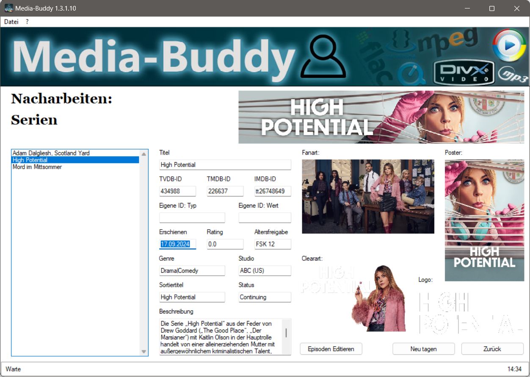Click the 'Nacharbeiten:' heading
The width and height of the screenshot is (530, 377).
pos(62,99)
